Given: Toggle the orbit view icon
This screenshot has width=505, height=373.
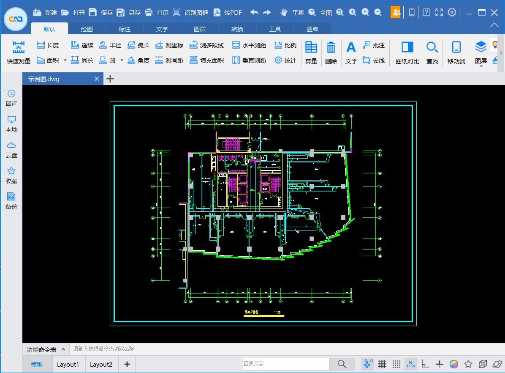Looking at the screenshot, I should 497,364.
